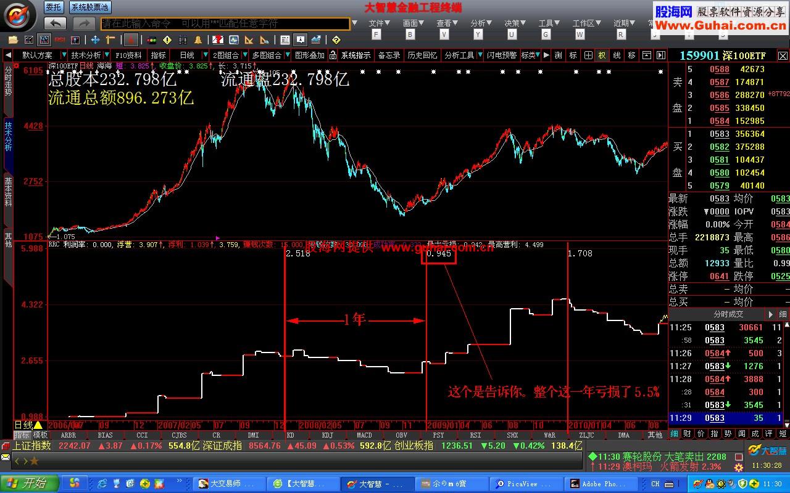Viewport: 790px width, 493px height.
Task: Open the 标类 dropdown
Action: click(x=531, y=55)
